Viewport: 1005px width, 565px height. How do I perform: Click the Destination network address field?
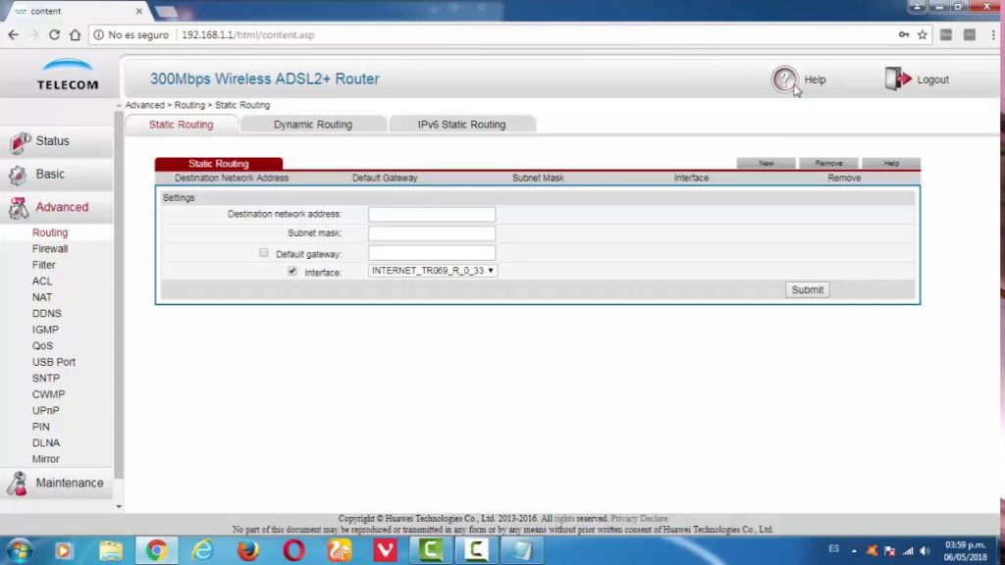pos(432,214)
